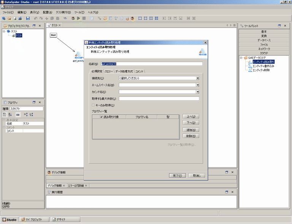The height and width of the screenshot is (224, 292).
Task: Start debug execution with the bug icon
Action: pos(73,18)
